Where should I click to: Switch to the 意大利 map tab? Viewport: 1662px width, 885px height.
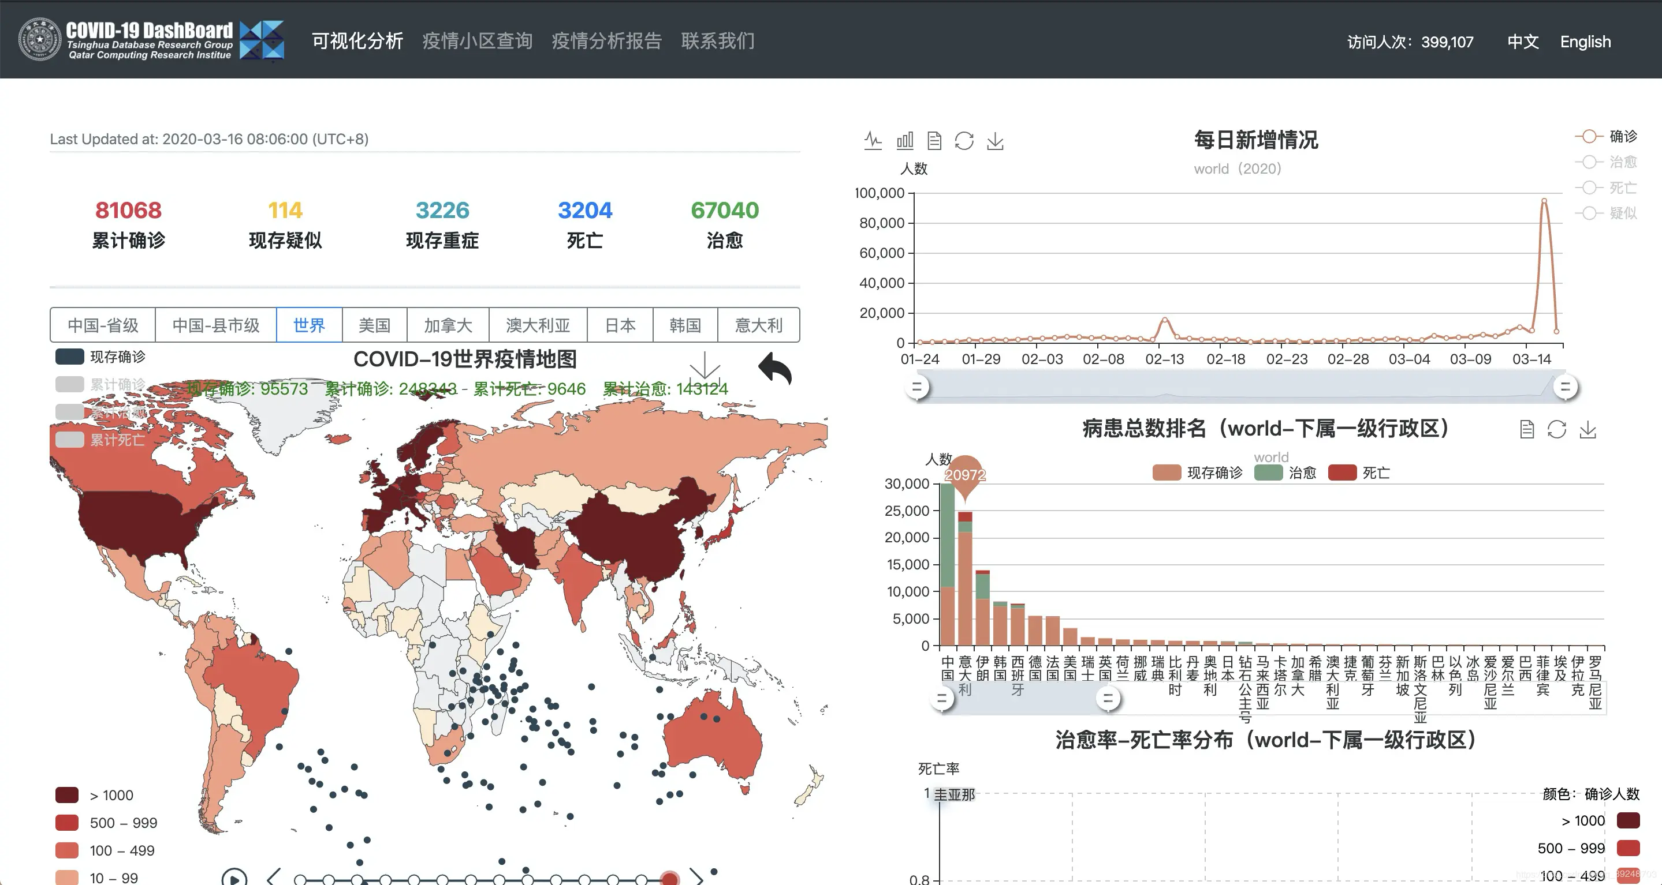coord(758,325)
